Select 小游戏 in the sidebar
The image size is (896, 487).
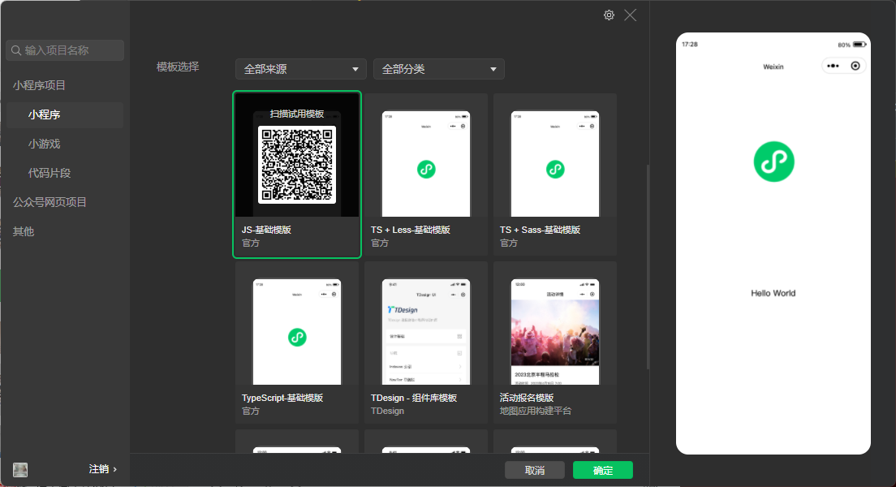44,144
